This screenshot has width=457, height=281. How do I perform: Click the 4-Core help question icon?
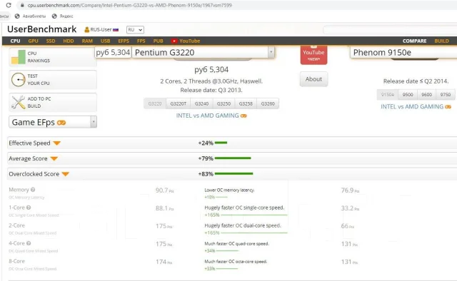(29, 243)
